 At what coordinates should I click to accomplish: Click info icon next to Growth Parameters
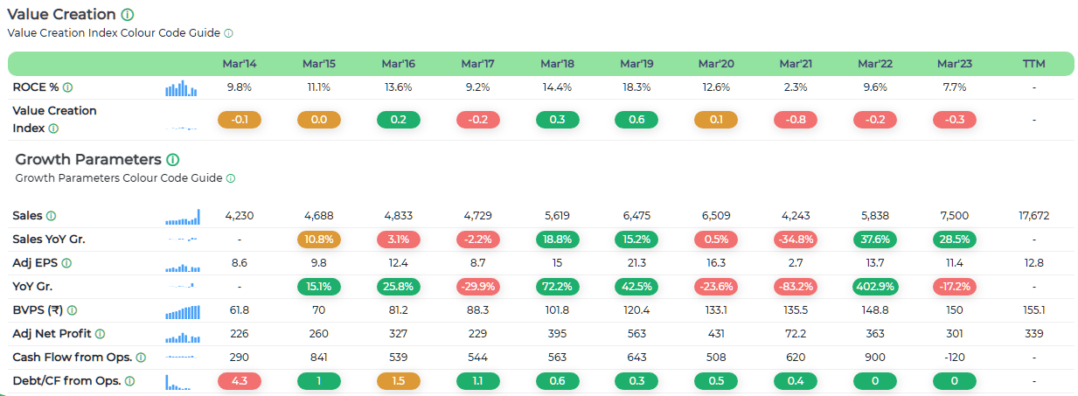(x=173, y=160)
